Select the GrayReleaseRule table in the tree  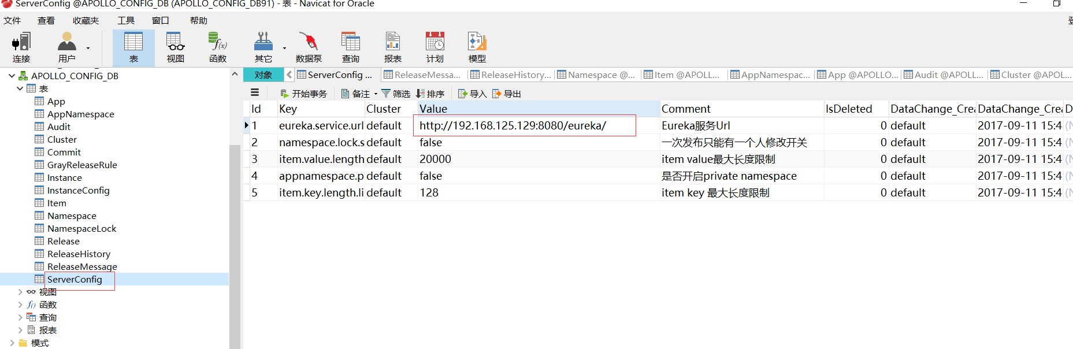coord(82,165)
